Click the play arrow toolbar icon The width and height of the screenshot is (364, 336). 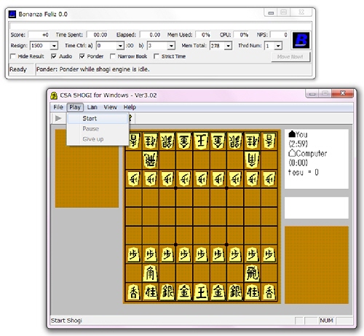(x=58, y=118)
